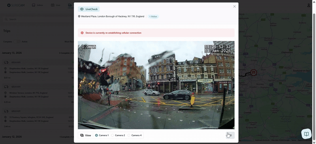Click the LiveCheck eye badge
Viewport: 316px width, 144px height.
[88, 9]
